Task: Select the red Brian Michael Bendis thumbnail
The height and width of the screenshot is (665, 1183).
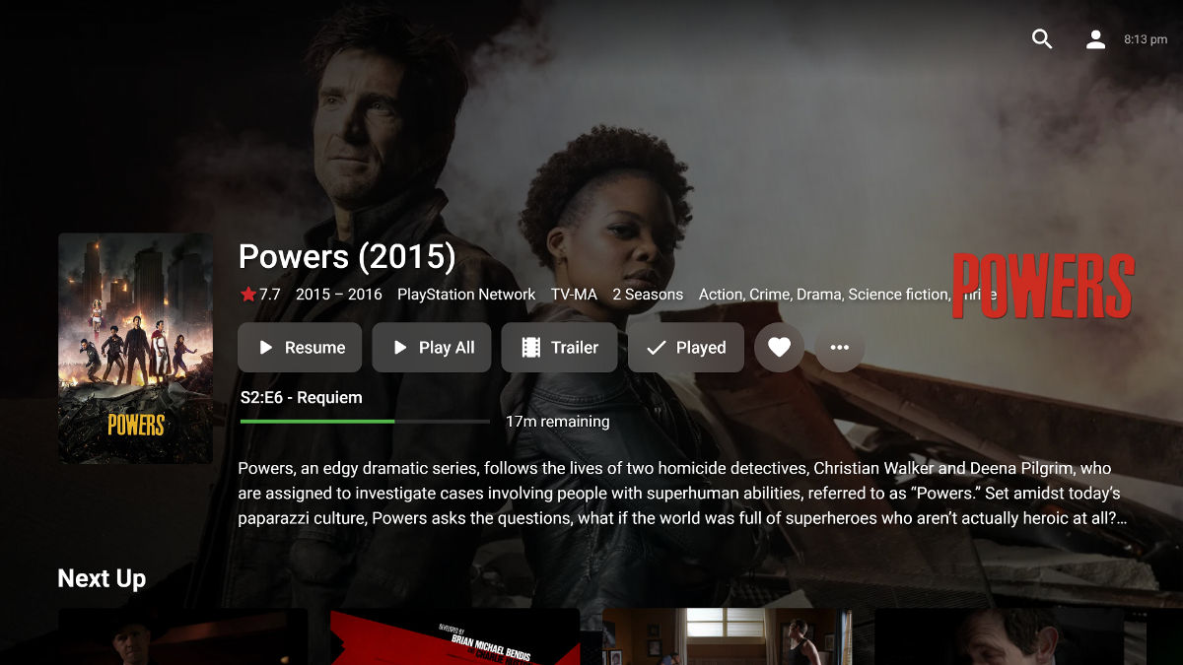Action: click(x=454, y=636)
